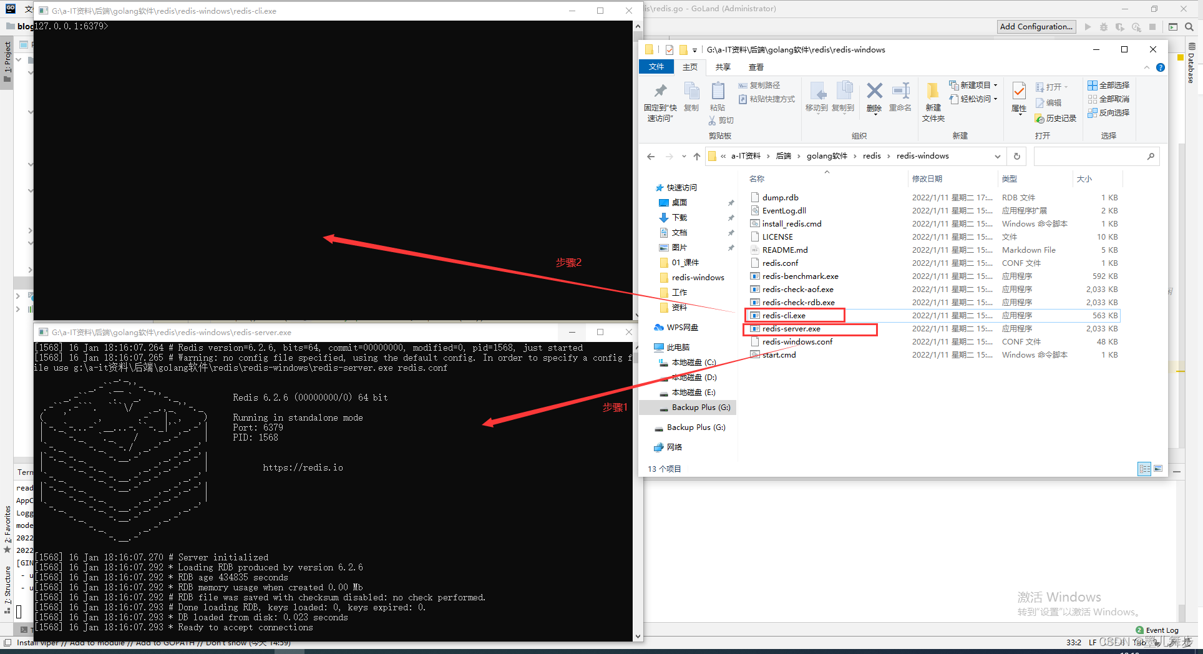Click Copy path (复制路径) in ribbon
The image size is (1203, 654).
click(759, 85)
